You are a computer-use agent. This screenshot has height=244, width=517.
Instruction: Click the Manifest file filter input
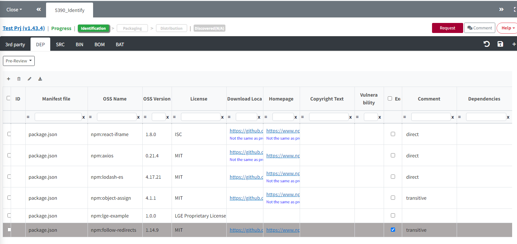(x=58, y=117)
